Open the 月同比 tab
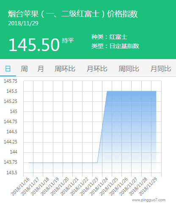This screenshot has width=176, height=205. pyautogui.click(x=161, y=69)
